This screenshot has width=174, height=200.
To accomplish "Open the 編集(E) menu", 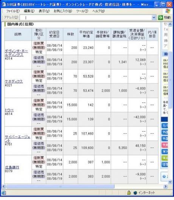I will pos(29,11).
